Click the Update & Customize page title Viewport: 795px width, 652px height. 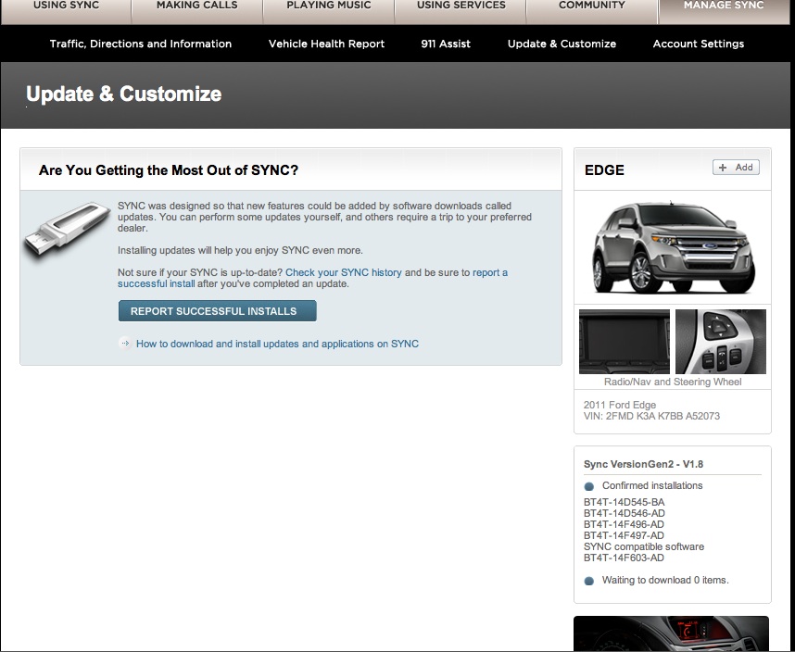click(124, 94)
